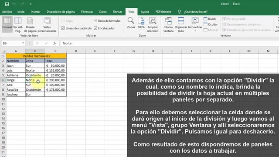Click Ampliar selección

[x=153, y=25]
